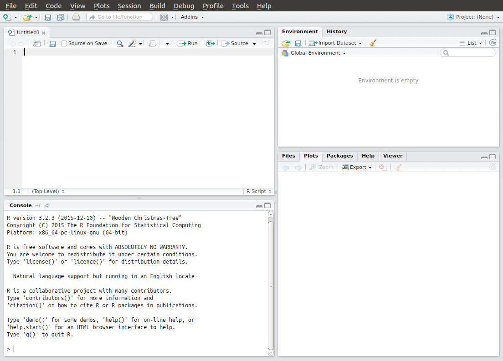This screenshot has width=503, height=361.
Task: Load workspace with the Environment folder icon
Action: point(286,43)
